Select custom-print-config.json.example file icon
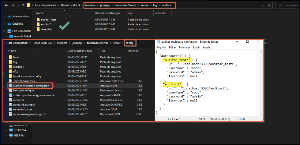 click(x=10, y=95)
